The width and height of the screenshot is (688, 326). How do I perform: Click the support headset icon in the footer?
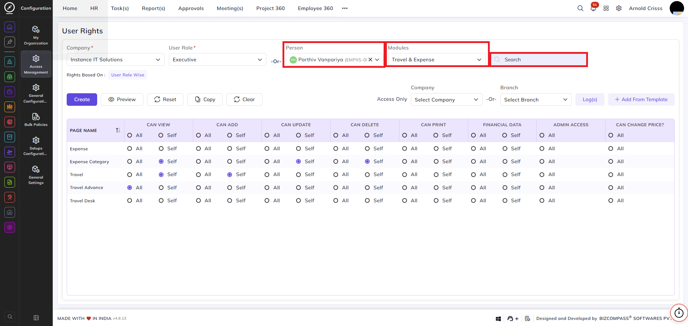coord(510,318)
